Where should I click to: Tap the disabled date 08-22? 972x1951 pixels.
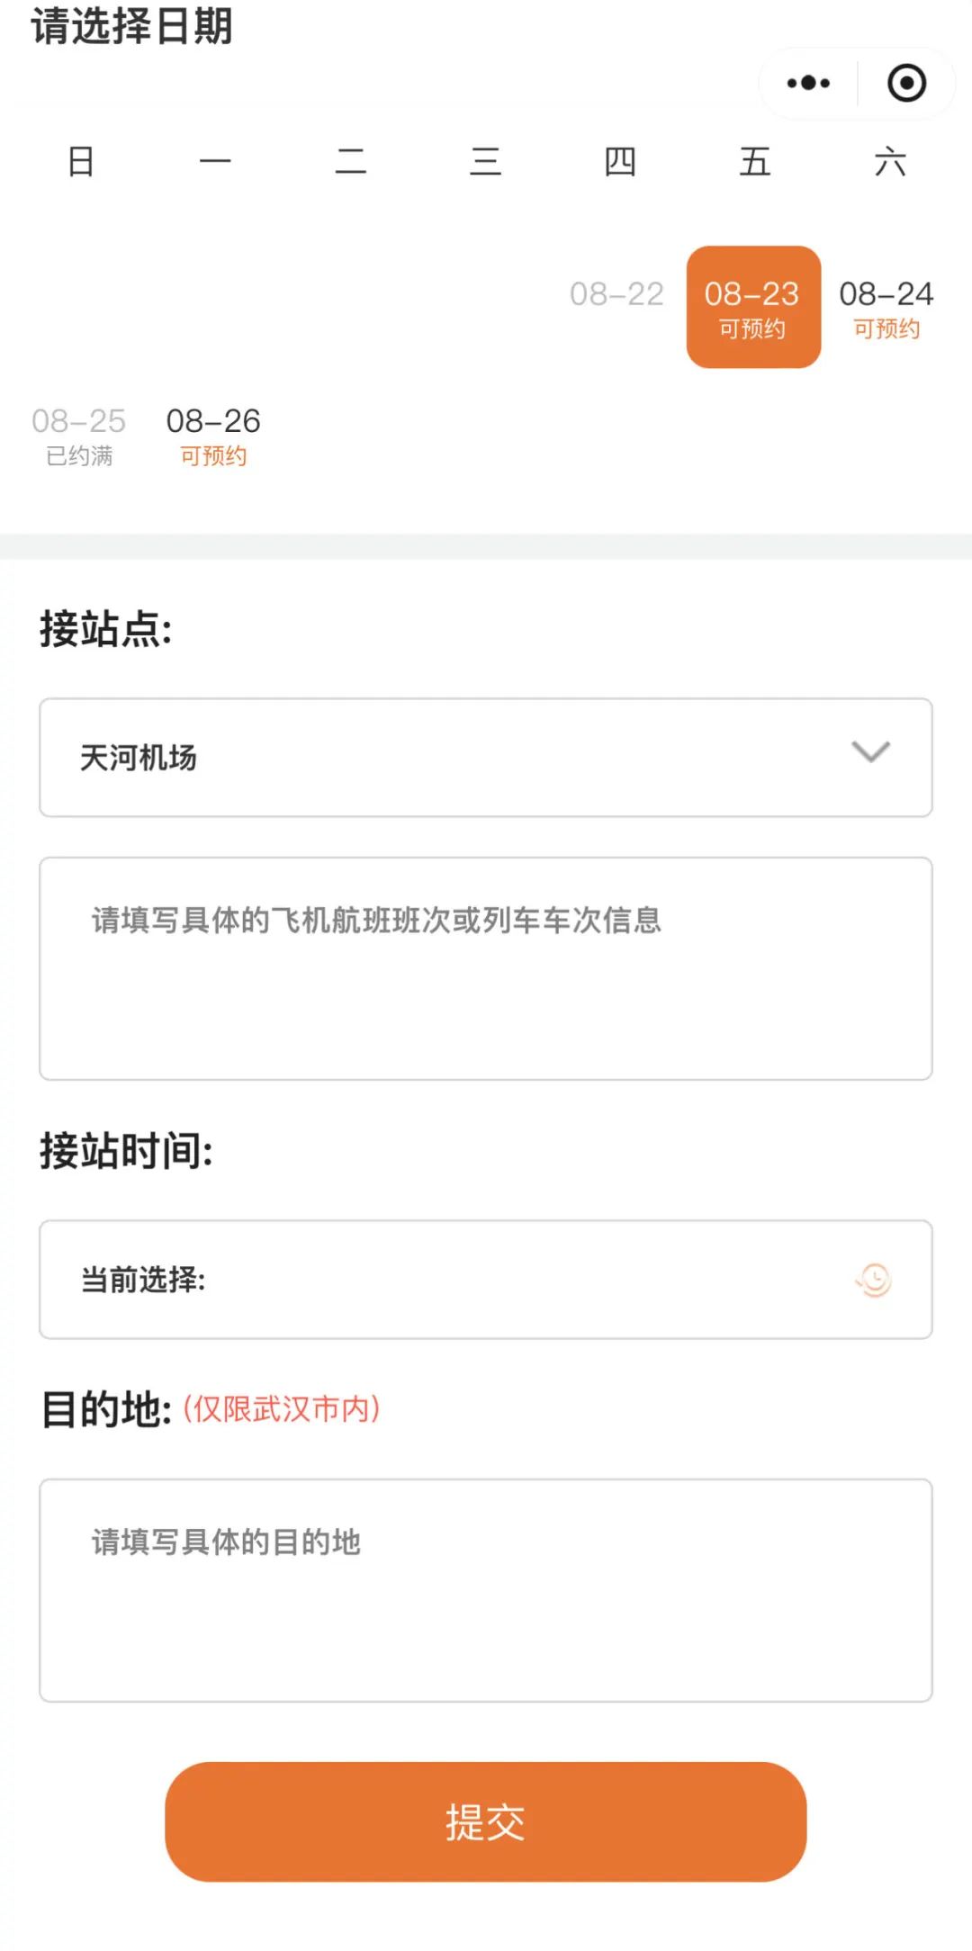pyautogui.click(x=616, y=294)
